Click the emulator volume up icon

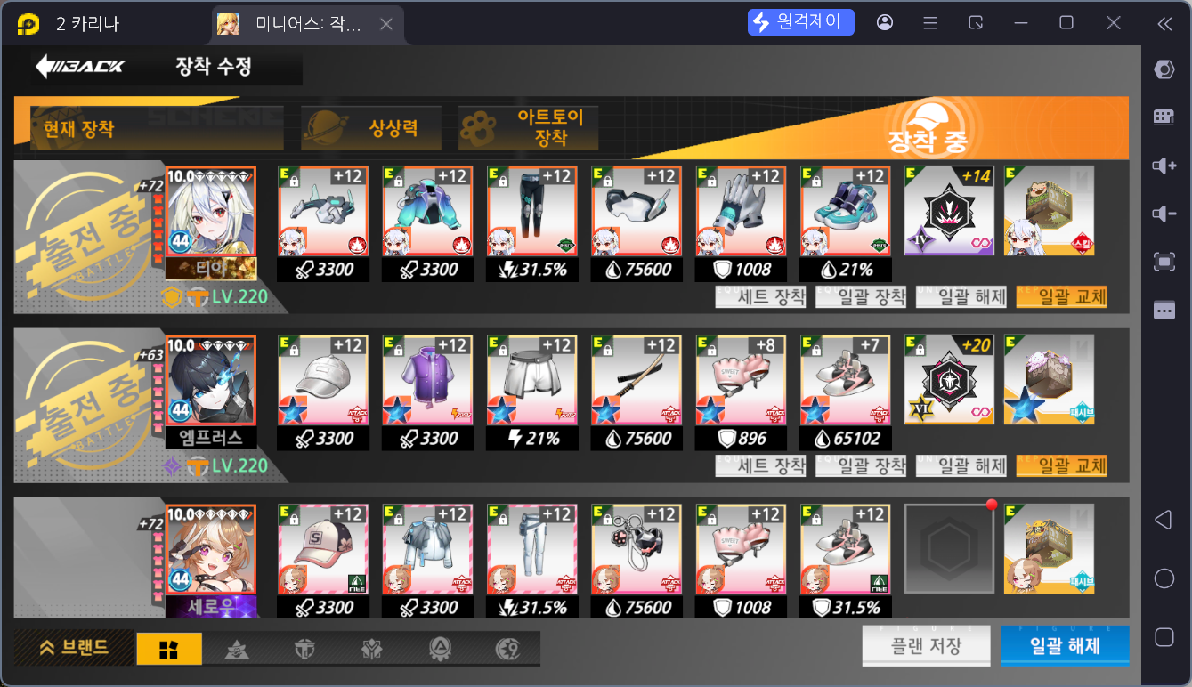point(1164,166)
